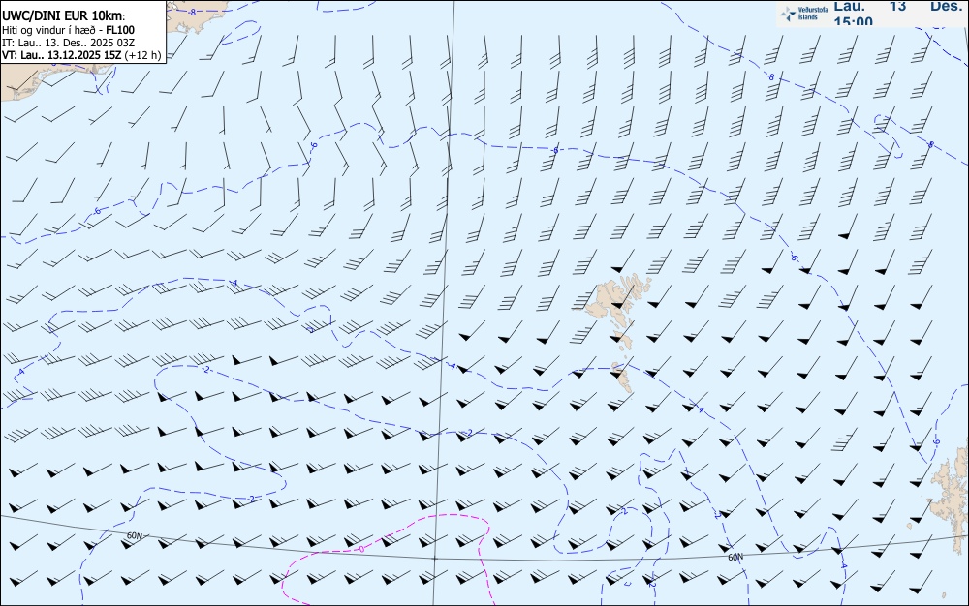Select the 'UWC/DINI EUR 10km' title text

64,16
